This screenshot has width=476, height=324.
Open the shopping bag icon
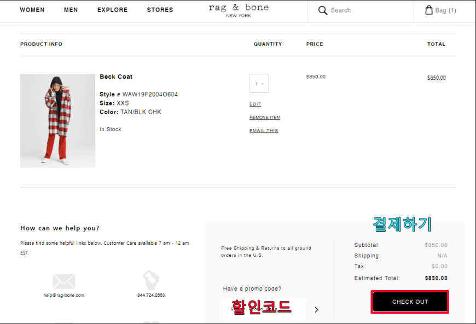click(x=428, y=10)
